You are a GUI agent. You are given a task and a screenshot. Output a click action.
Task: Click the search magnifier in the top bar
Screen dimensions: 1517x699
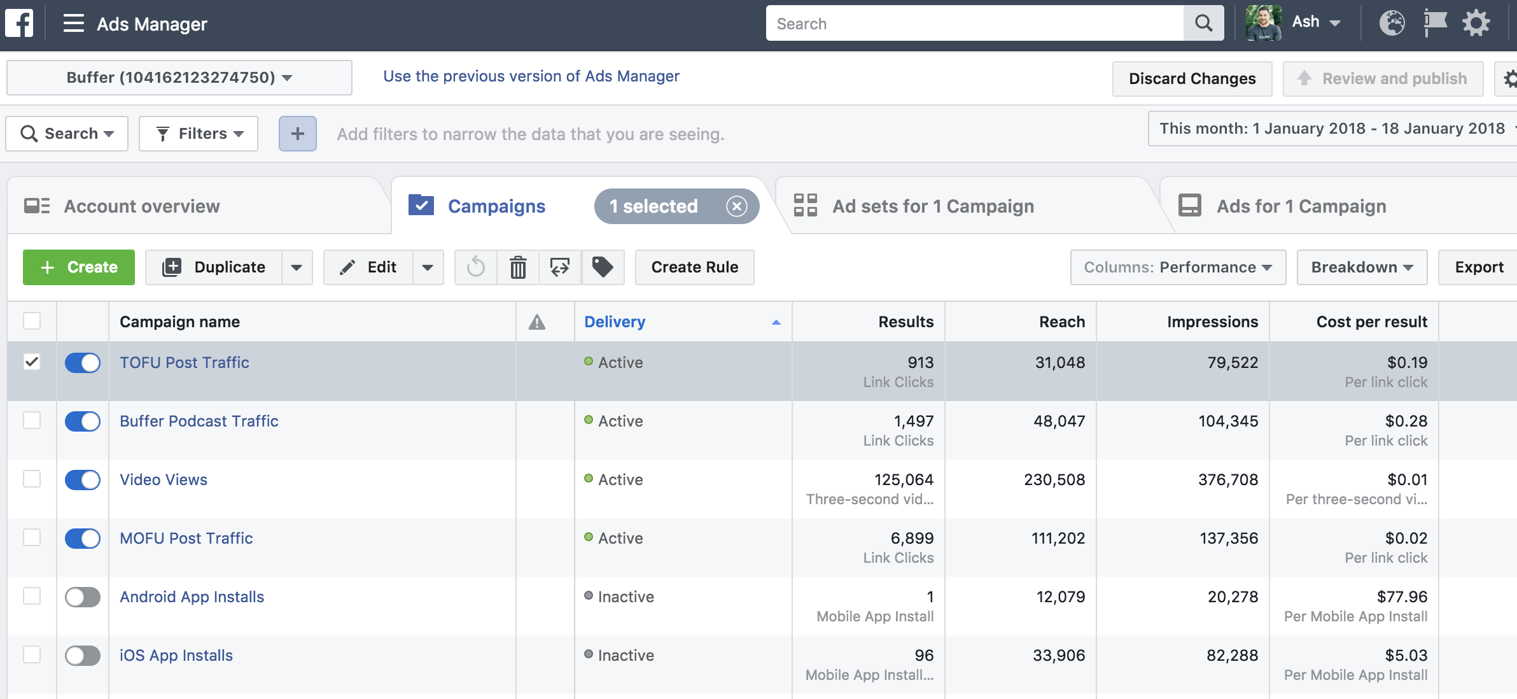1203,22
